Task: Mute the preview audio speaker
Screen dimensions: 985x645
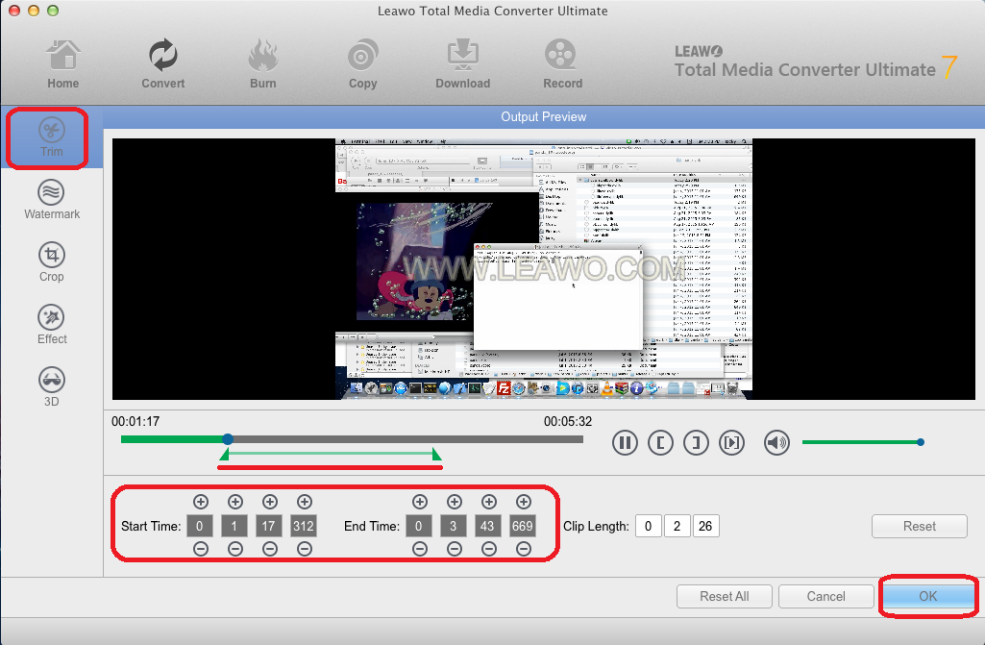Action: [776, 442]
